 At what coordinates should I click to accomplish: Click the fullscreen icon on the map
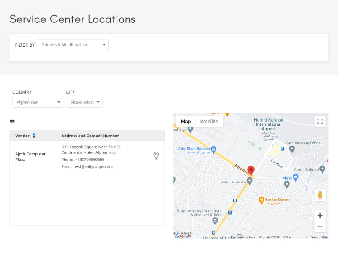[x=320, y=121]
